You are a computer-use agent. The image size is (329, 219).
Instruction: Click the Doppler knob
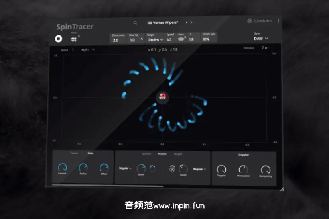(x=221, y=170)
